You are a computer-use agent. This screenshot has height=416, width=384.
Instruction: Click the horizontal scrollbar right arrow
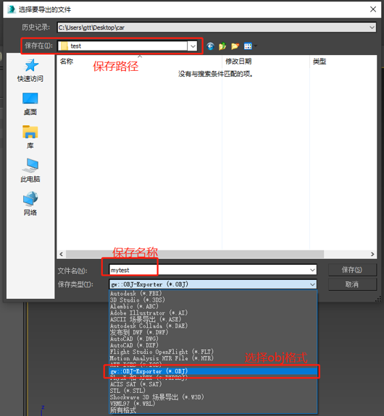click(x=372, y=254)
